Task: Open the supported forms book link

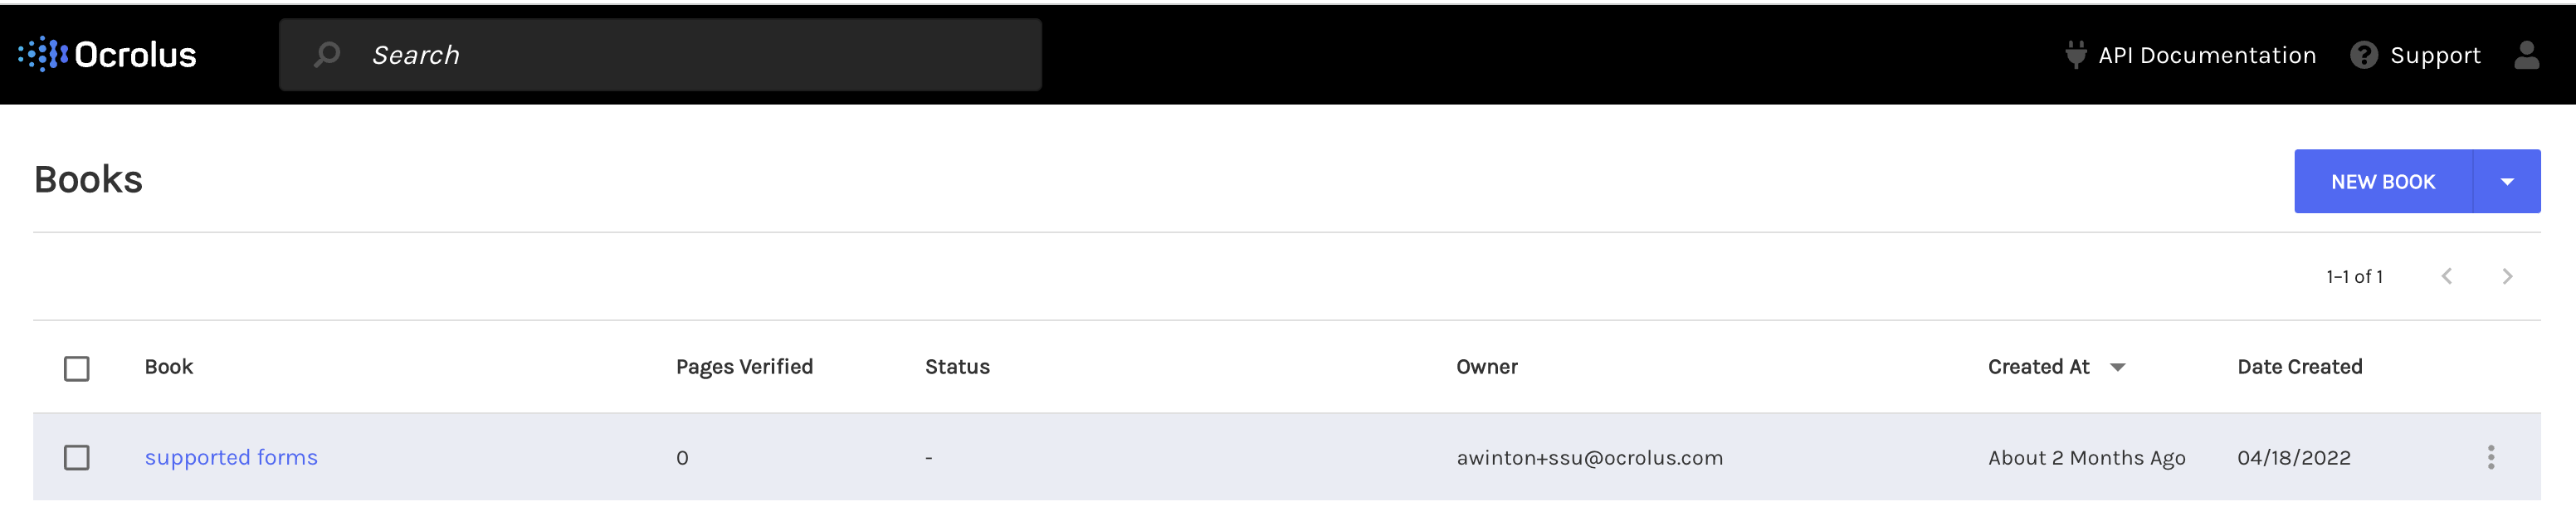Action: click(x=231, y=457)
